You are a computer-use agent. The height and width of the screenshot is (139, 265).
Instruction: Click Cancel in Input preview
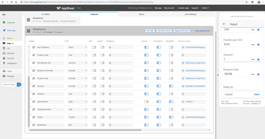point(229,94)
